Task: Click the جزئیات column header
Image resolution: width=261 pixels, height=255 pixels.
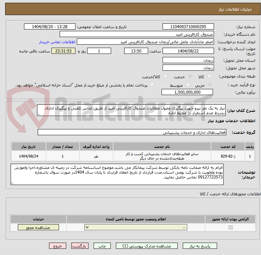Action: pos(38,219)
